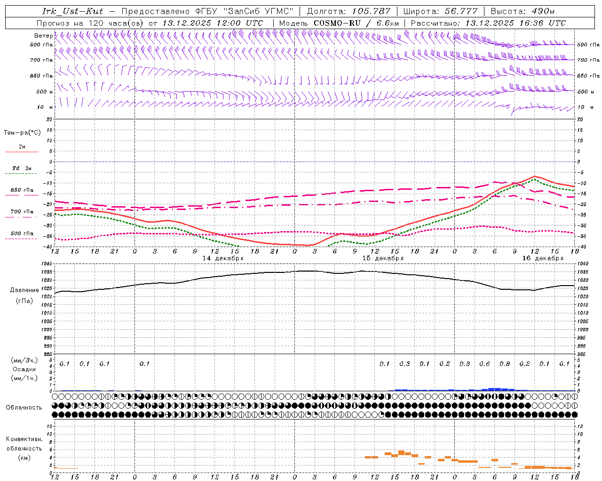
Task: Click the precipitation value 0.6
Action: pyautogui.click(x=484, y=364)
